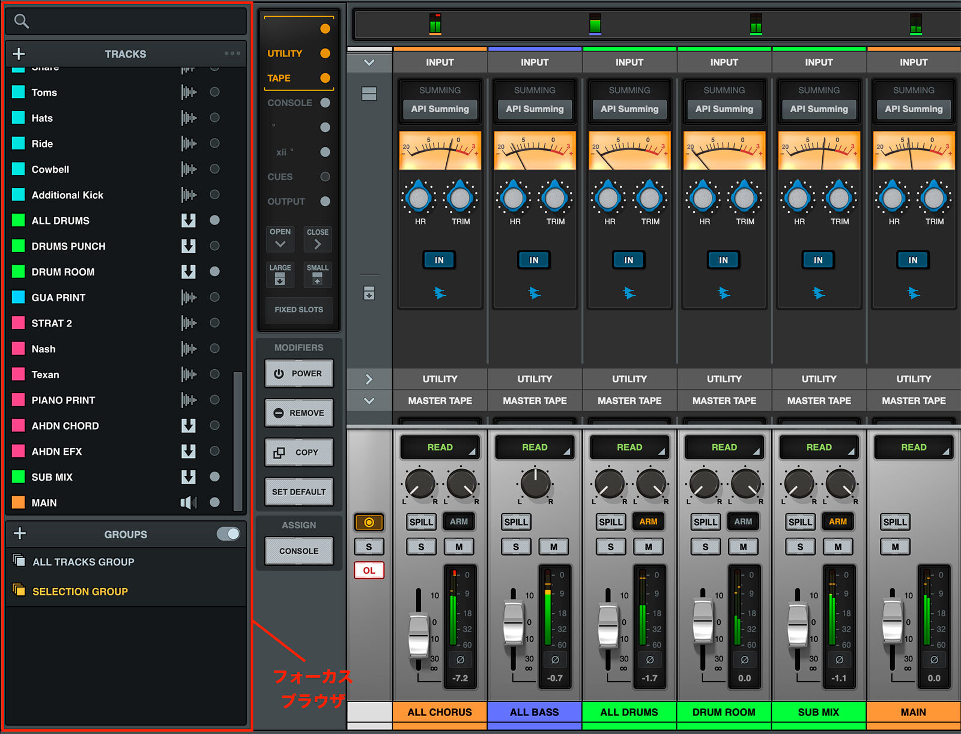Select the CUES view option

[x=280, y=177]
